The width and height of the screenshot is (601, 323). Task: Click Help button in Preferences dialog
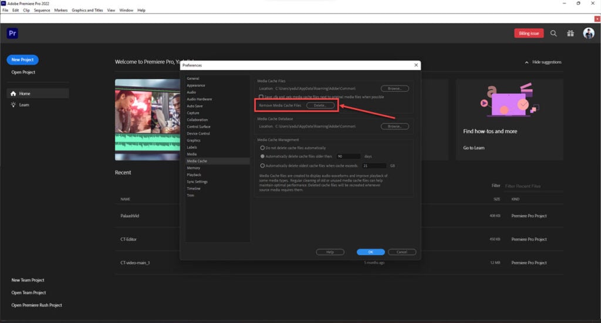[330, 252]
